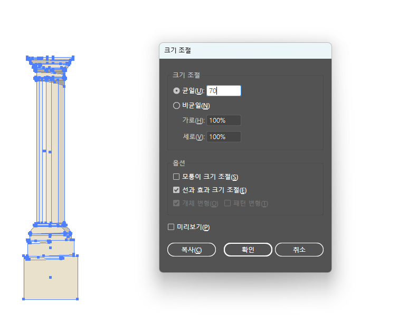
Task: Click the 가로(H) label text
Action: [x=193, y=121]
